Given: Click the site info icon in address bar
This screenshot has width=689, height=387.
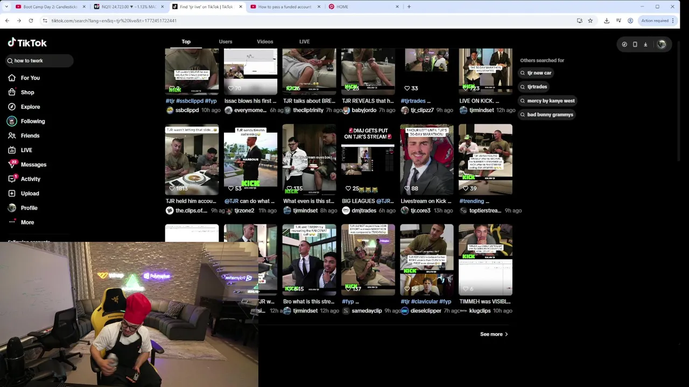Looking at the screenshot, I should (x=45, y=20).
